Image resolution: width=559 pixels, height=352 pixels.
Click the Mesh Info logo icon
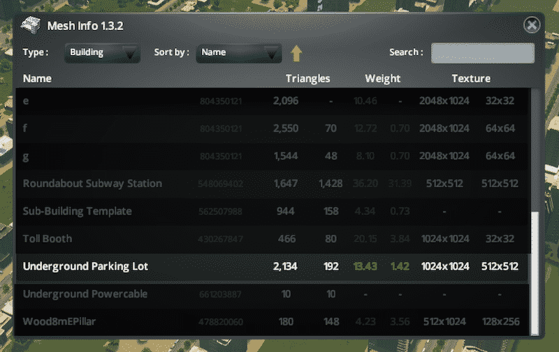click(x=30, y=26)
